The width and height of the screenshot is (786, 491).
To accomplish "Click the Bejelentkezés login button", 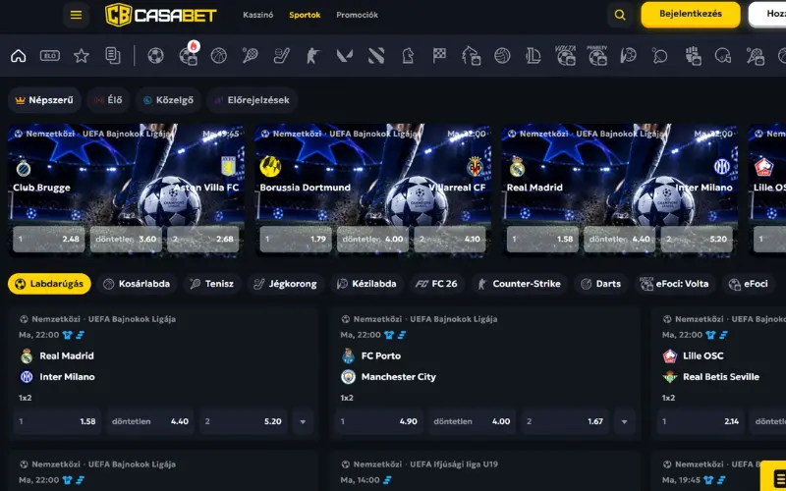I will click(x=691, y=14).
